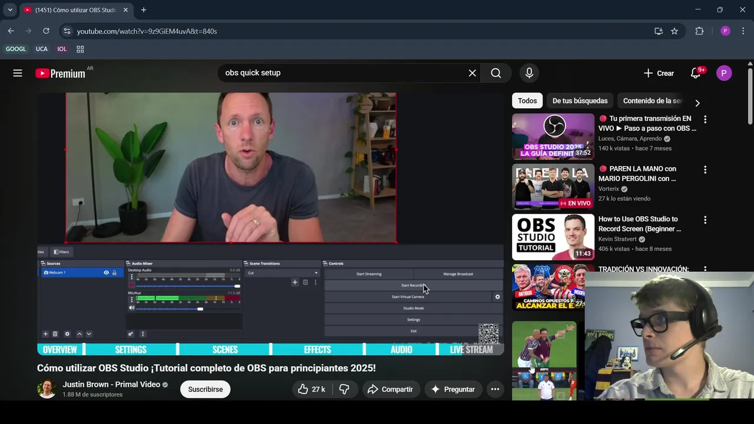Toggle Webcam 1 lock icon in video
Screen dimensions: 754x424
pos(114,273)
